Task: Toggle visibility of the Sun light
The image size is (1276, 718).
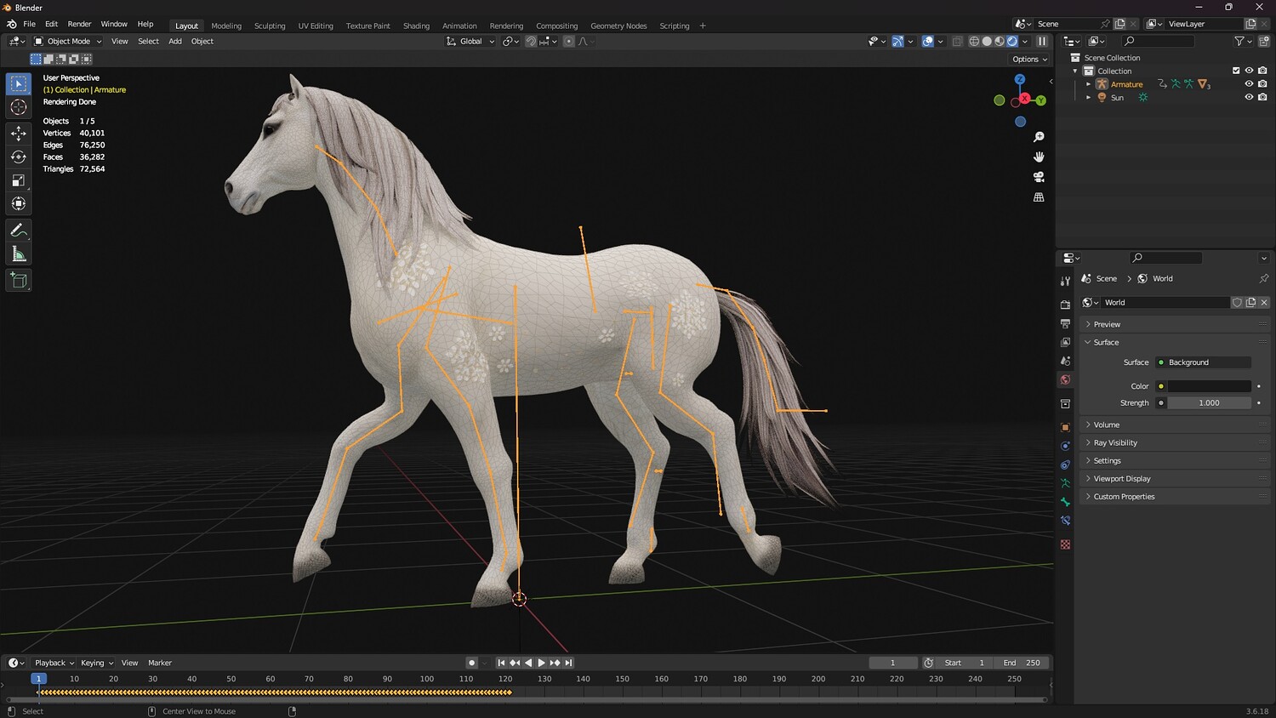Action: [x=1249, y=98]
